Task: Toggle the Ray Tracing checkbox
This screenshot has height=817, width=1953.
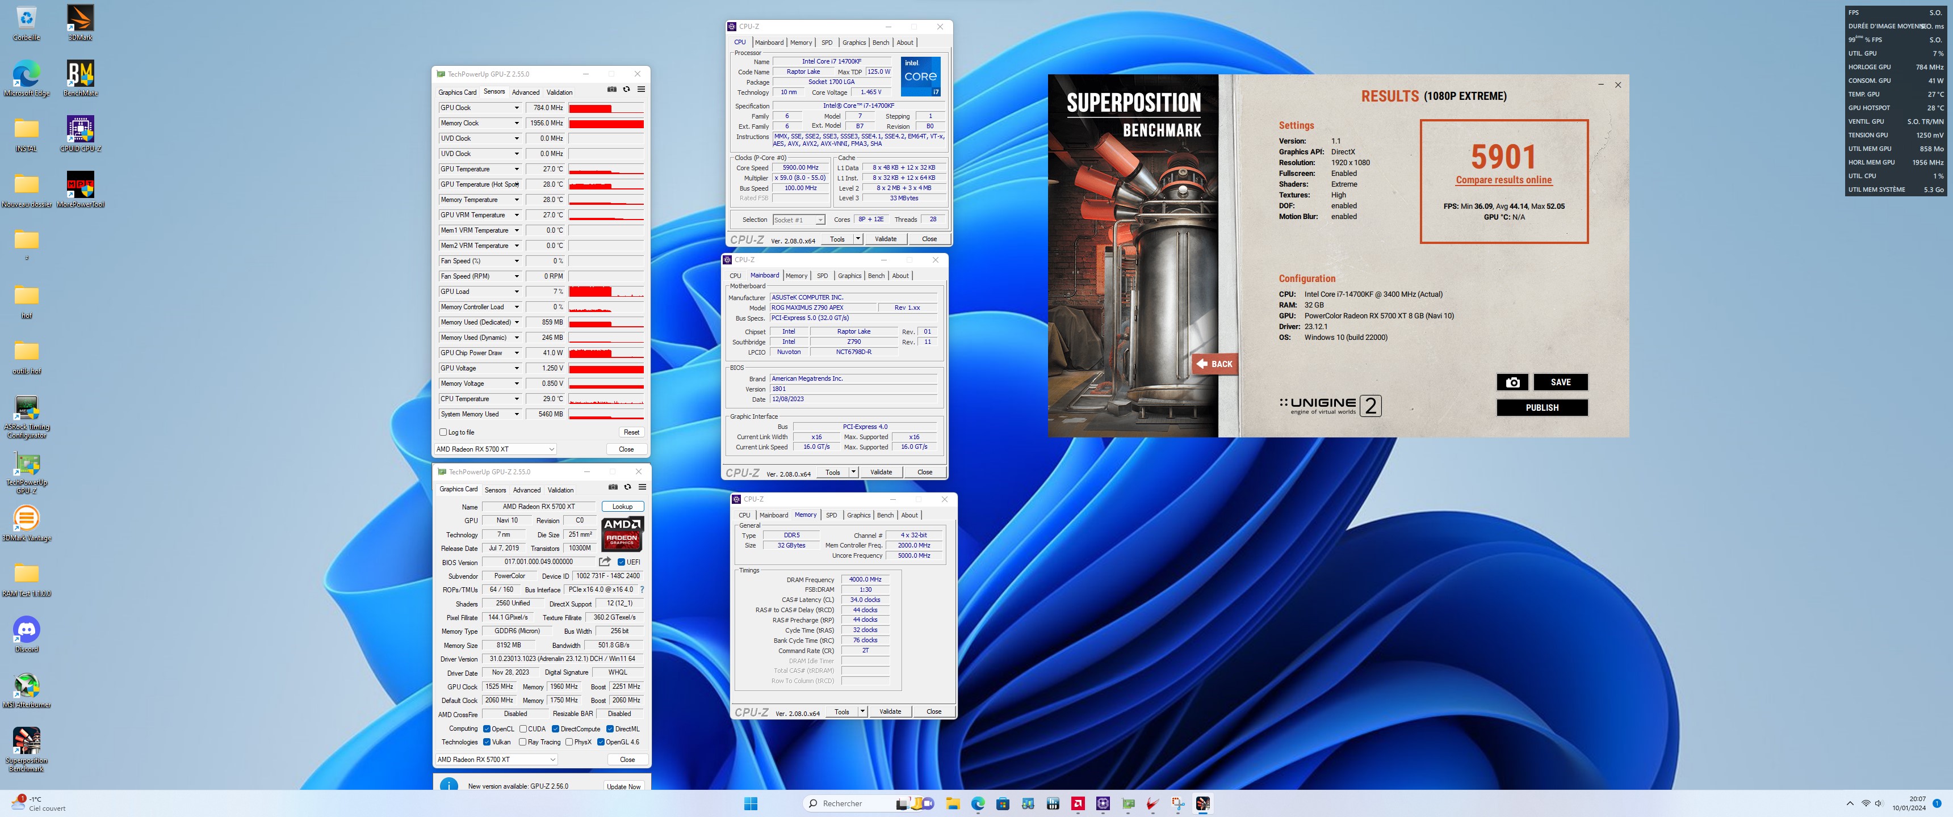Action: [522, 742]
